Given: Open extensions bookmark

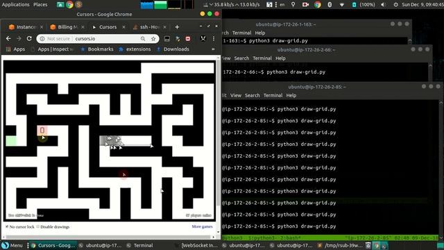Looking at the screenshot, I should 135,49.
